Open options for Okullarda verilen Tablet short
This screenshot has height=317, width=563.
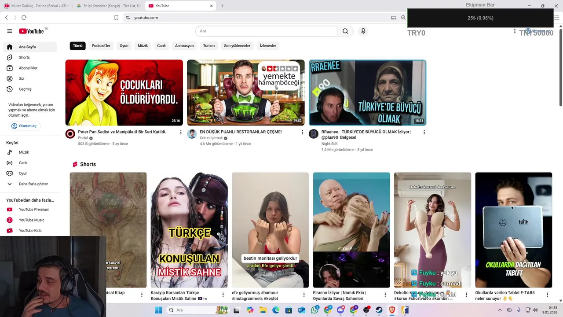click(x=548, y=295)
